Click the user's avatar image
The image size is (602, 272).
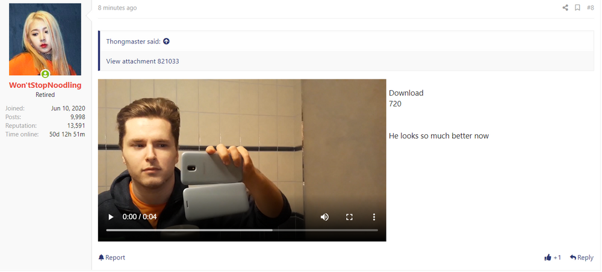coord(45,39)
